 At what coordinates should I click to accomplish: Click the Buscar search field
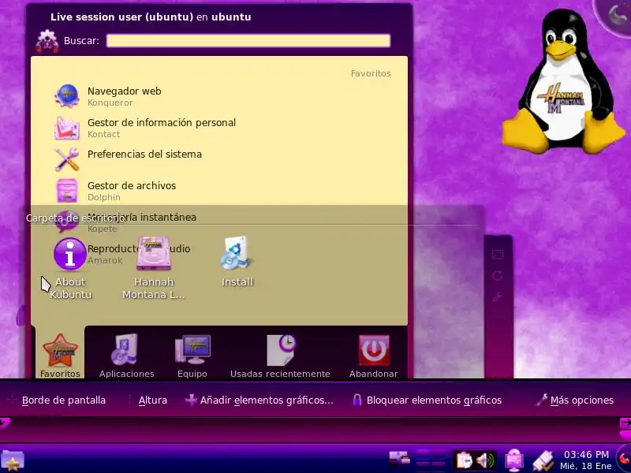(248, 41)
